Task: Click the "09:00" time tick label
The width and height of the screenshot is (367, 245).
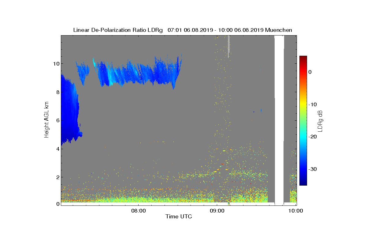Action: click(x=217, y=211)
